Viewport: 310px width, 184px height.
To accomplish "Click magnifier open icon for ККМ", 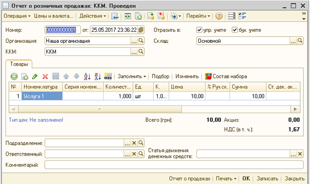I will pyautogui.click(x=141, y=52).
